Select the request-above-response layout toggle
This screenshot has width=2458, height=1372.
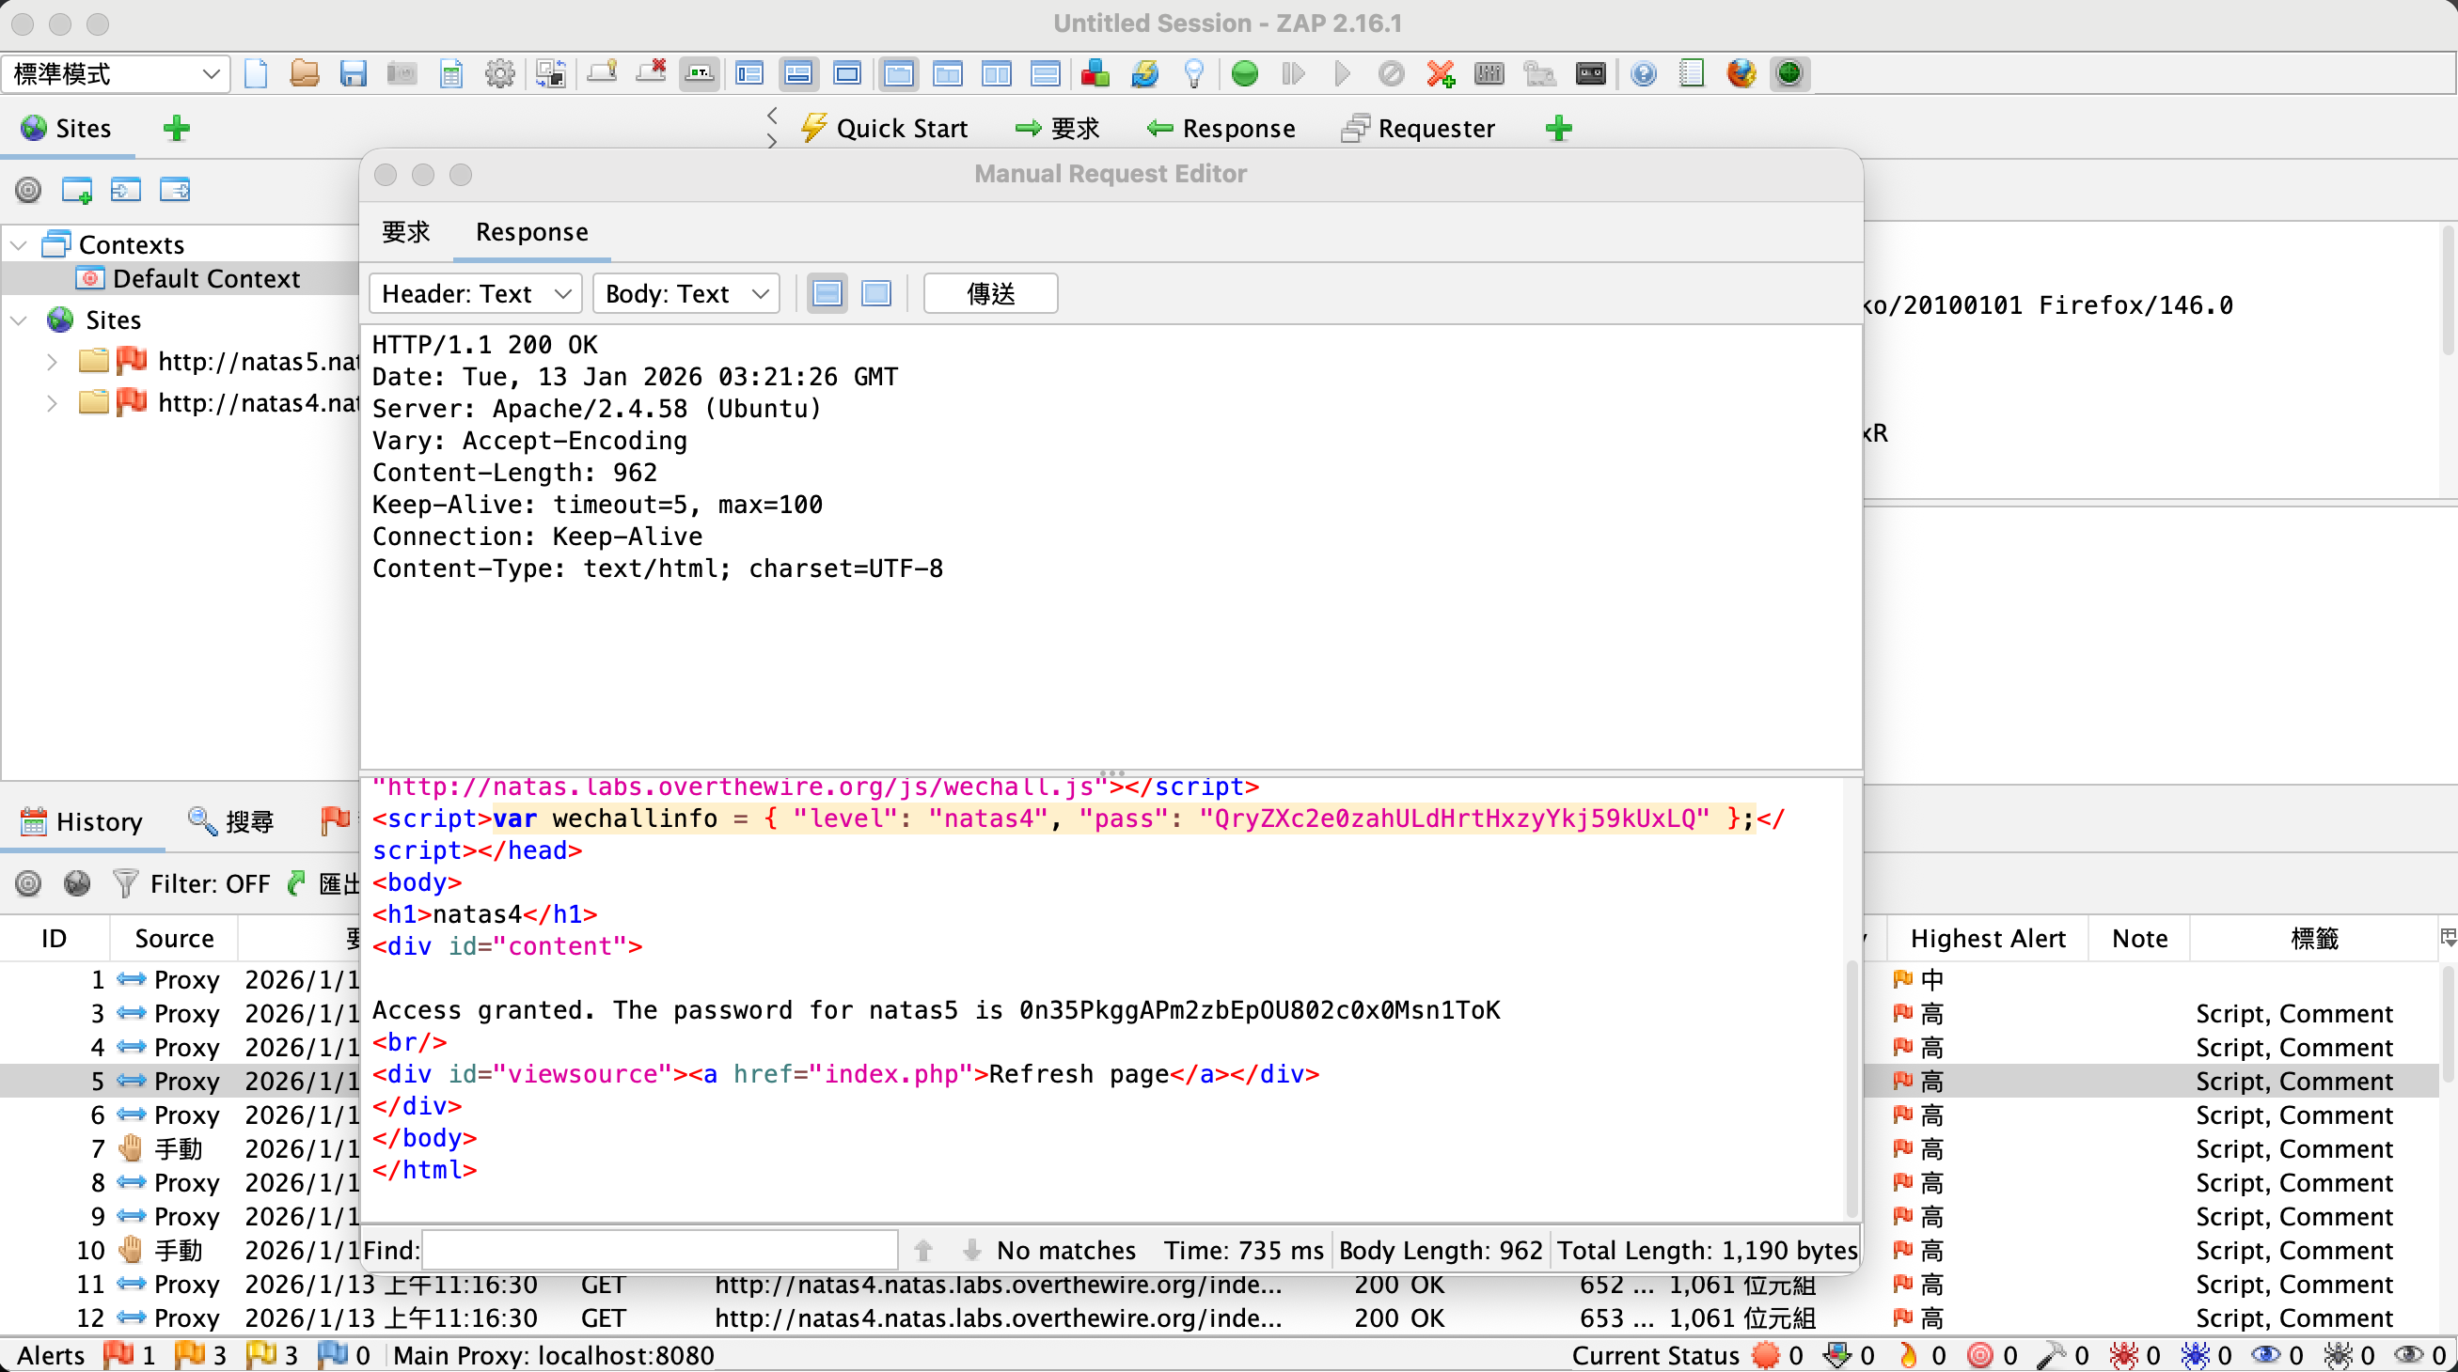click(798, 73)
